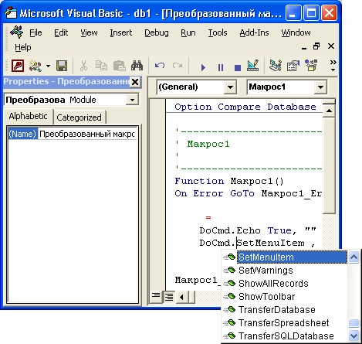Click the Break pause button
The image size is (362, 344).
pyautogui.click(x=221, y=67)
